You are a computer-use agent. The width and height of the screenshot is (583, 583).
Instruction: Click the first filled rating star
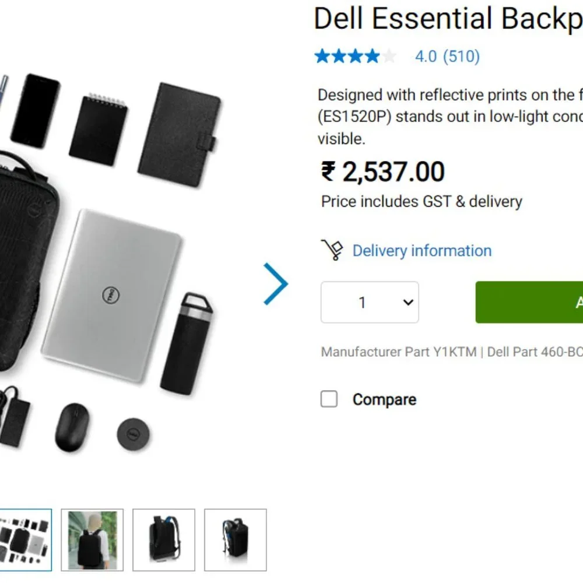pos(322,56)
